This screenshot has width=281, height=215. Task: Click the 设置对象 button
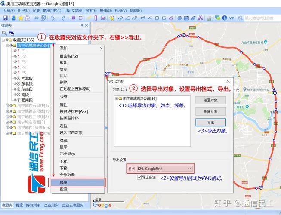pos(210,100)
